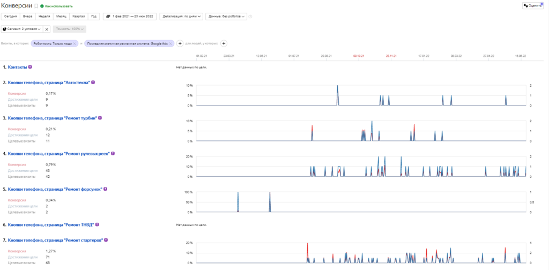Click the Конверсия value 0,17 % for "Автостекла"
Viewport: 549px width, 270px height.
(x=51, y=93)
